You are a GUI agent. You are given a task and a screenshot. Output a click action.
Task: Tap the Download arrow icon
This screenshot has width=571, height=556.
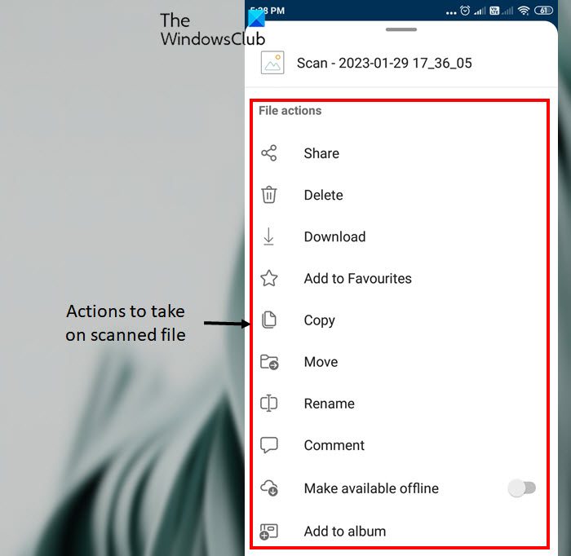tap(268, 236)
